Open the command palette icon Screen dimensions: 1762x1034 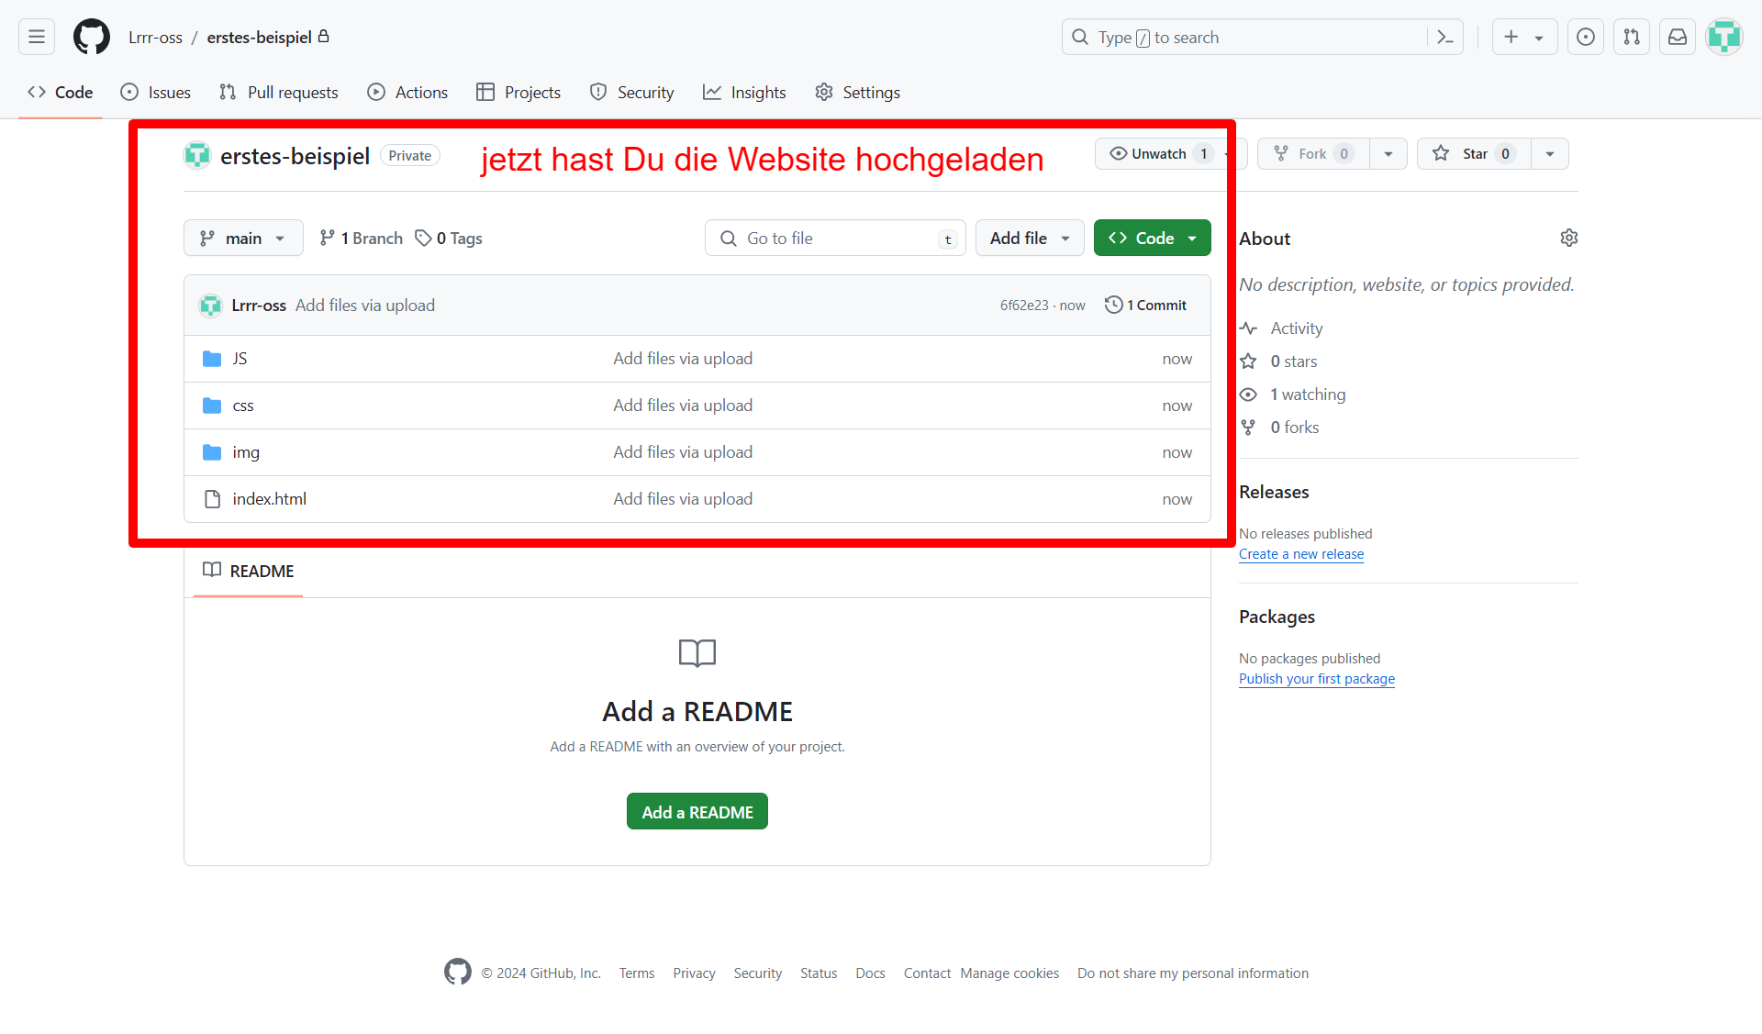click(x=1445, y=37)
